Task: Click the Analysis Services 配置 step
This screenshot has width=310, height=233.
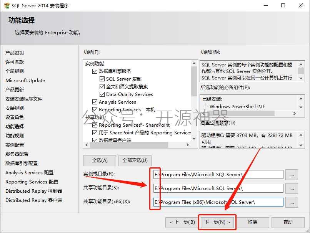Action: coord(30,173)
